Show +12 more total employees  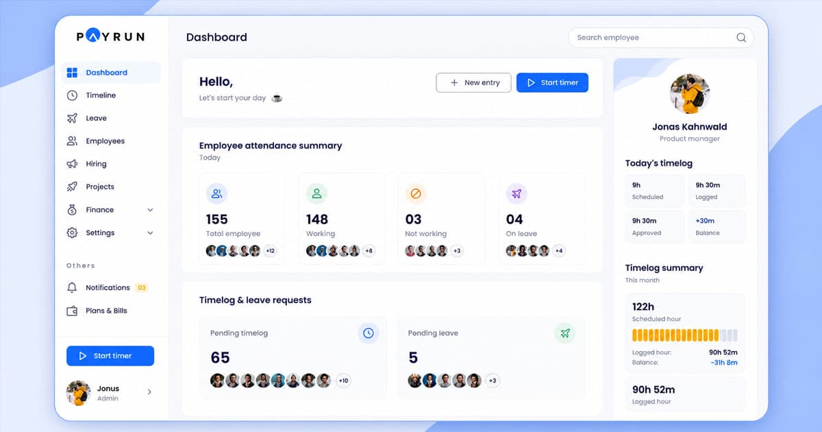pos(270,251)
